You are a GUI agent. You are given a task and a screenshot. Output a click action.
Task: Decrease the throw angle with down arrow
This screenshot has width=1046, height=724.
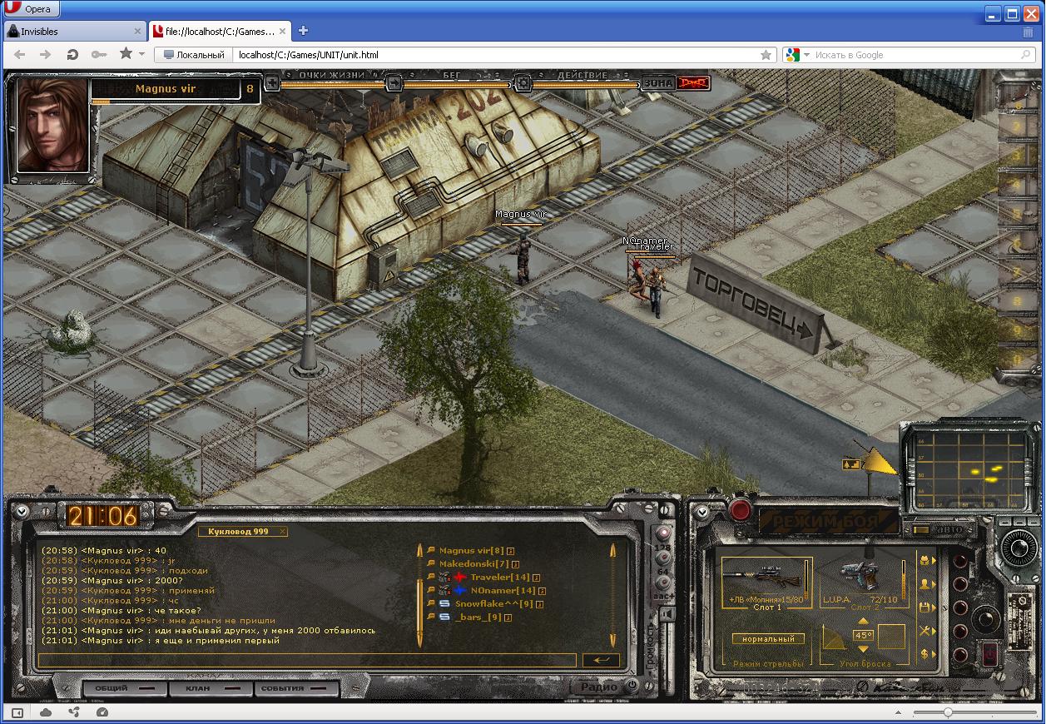pos(863,648)
